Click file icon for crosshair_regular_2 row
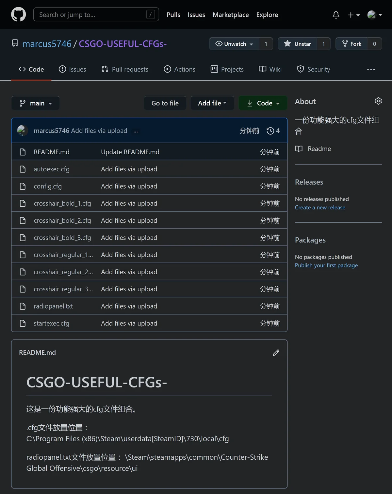Image resolution: width=392 pixels, height=494 pixels. [x=23, y=272]
